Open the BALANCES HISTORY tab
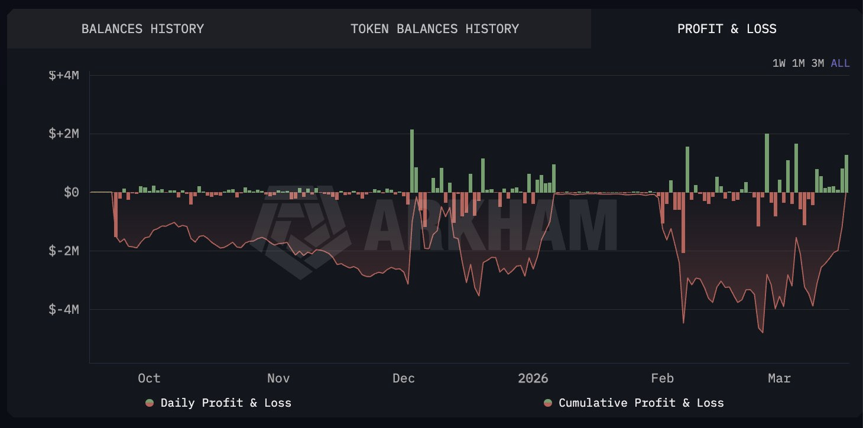This screenshot has width=863, height=428. point(142,28)
